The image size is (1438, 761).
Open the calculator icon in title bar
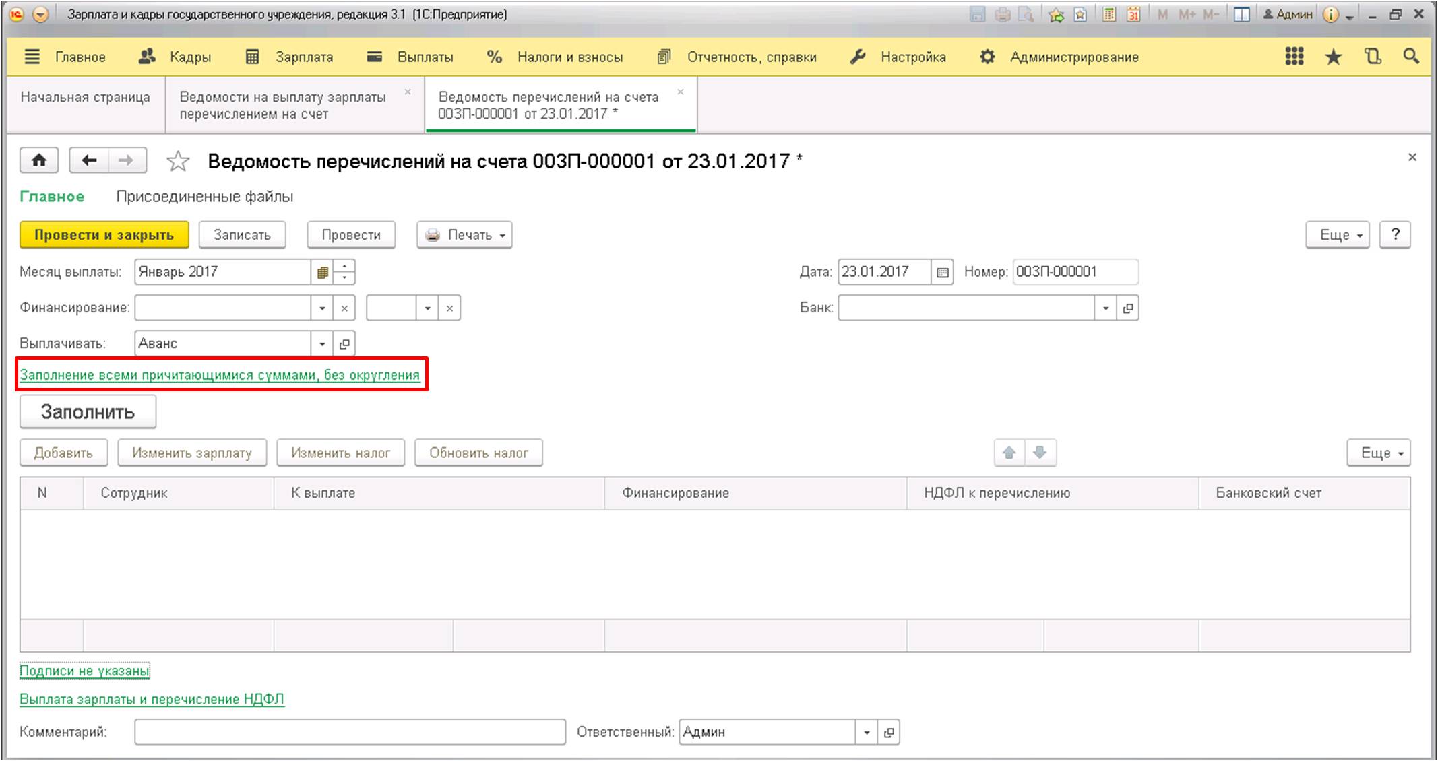point(1108,14)
